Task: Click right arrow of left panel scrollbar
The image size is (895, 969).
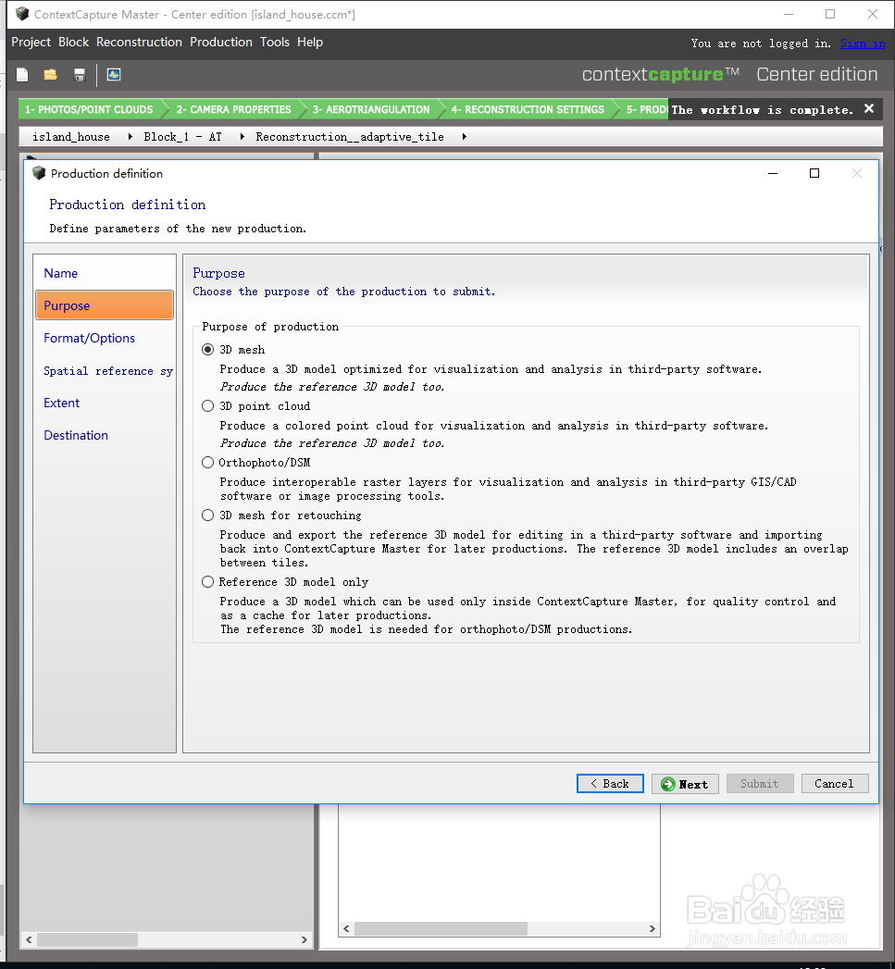Action: (305, 939)
